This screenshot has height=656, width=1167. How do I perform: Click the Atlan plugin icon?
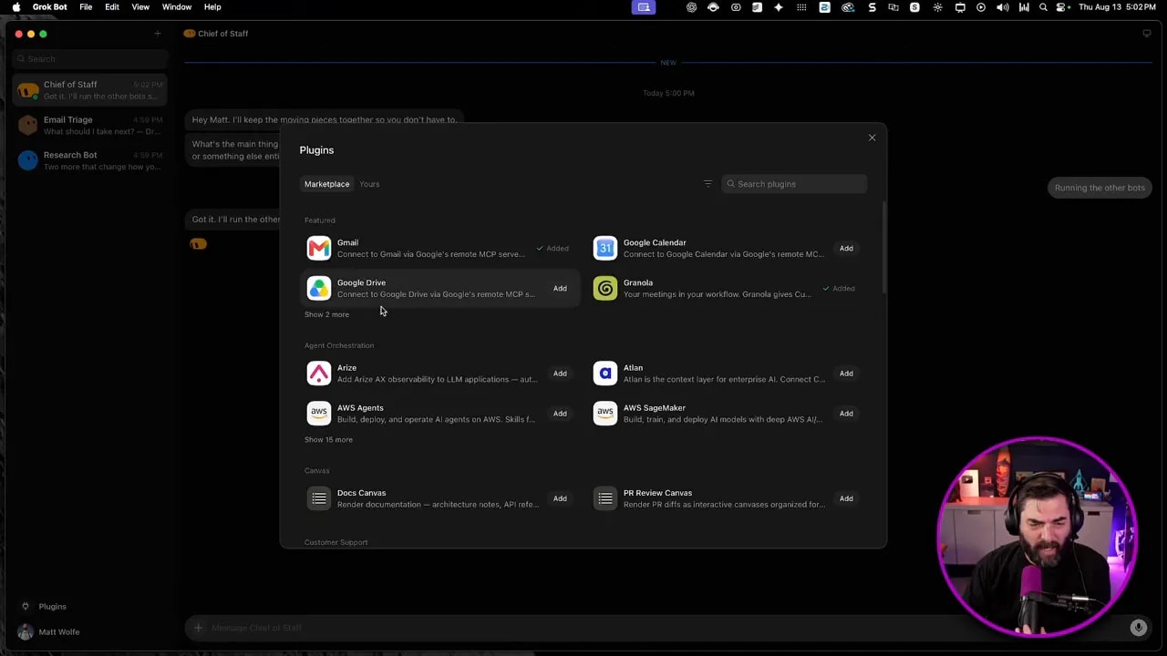(x=605, y=374)
